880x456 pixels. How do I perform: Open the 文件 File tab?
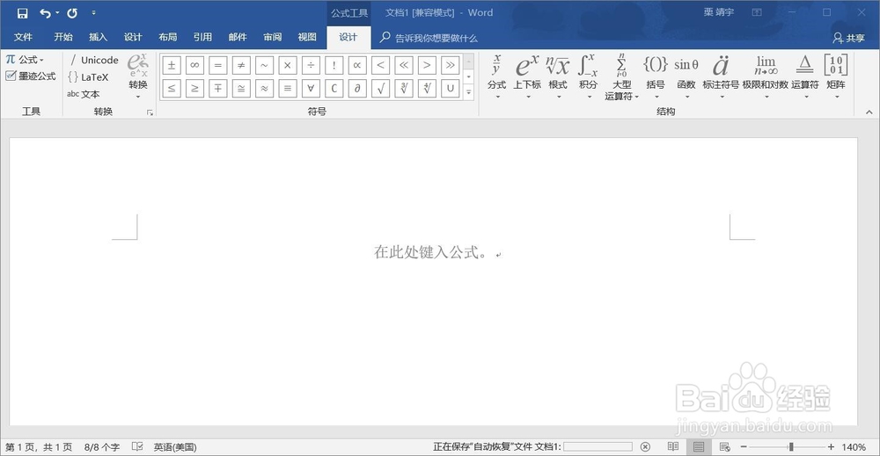click(x=23, y=37)
